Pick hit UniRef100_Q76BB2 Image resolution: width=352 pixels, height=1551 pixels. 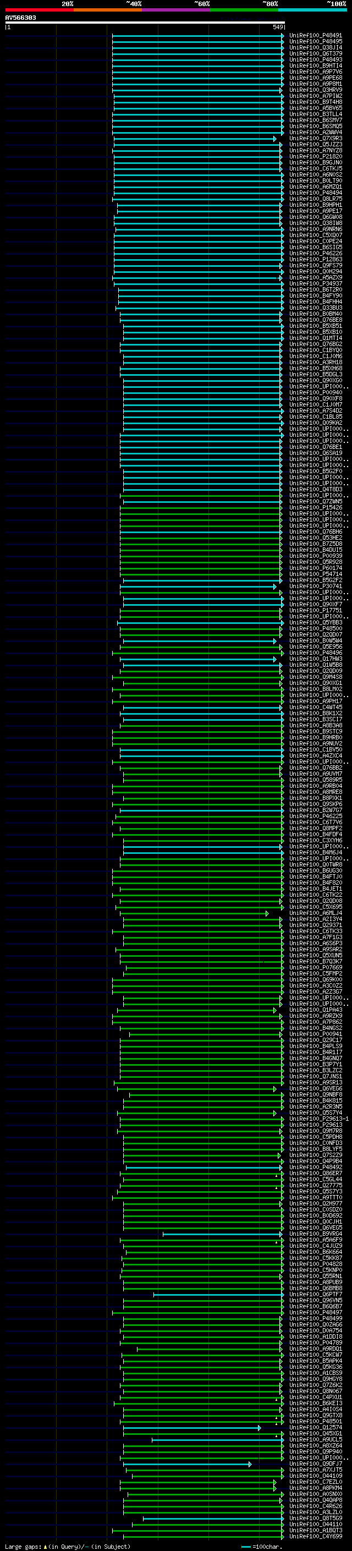[x=316, y=768]
